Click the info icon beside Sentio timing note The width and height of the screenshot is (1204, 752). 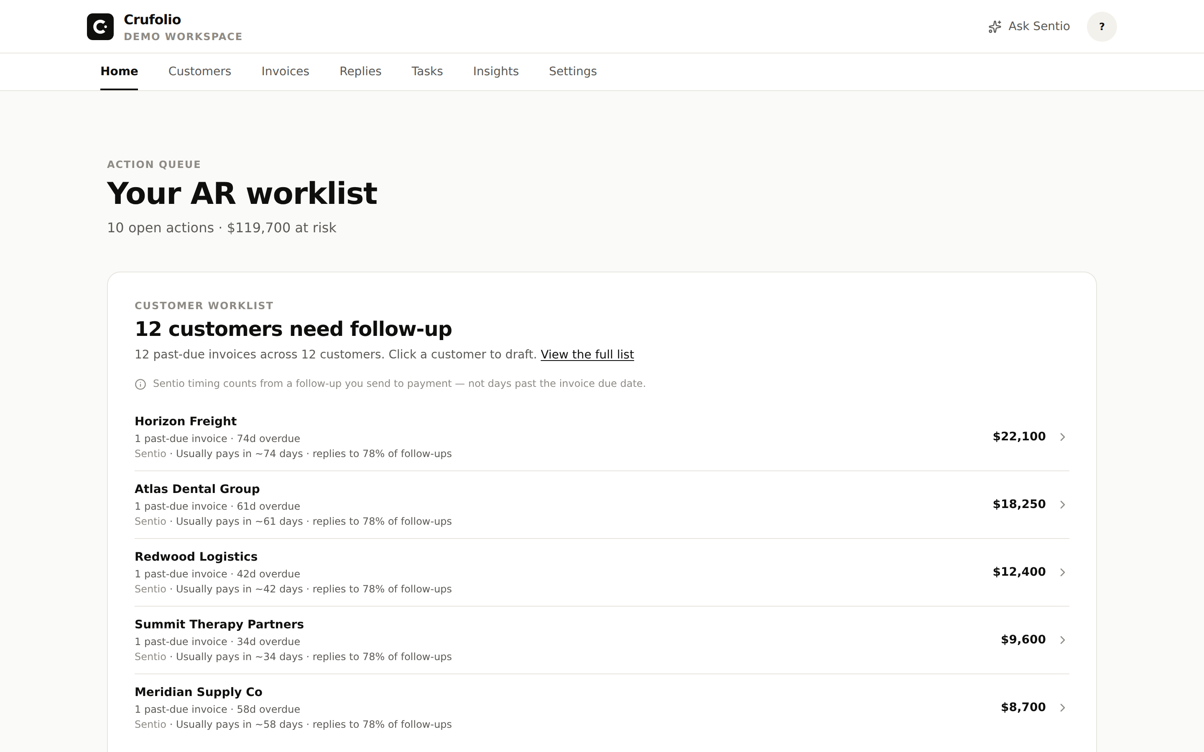coord(140,384)
